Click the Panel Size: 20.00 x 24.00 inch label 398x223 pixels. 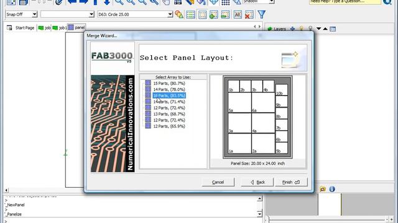pyautogui.click(x=257, y=164)
